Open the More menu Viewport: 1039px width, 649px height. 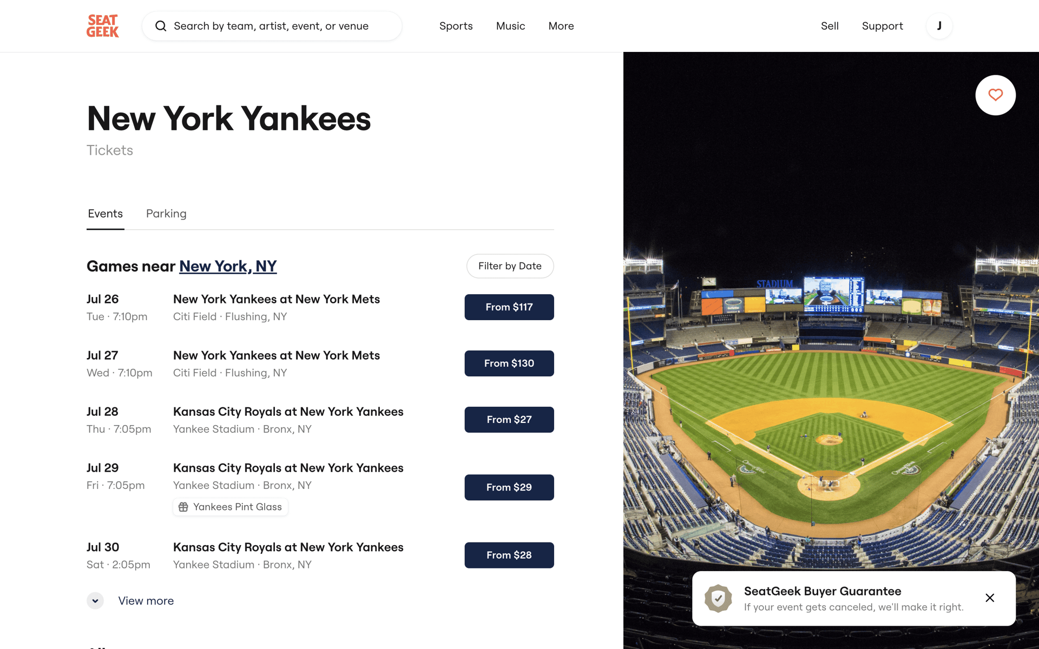tap(561, 26)
